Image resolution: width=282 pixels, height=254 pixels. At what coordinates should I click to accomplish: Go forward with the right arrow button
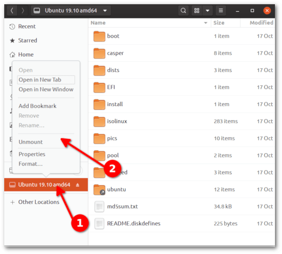(23, 11)
